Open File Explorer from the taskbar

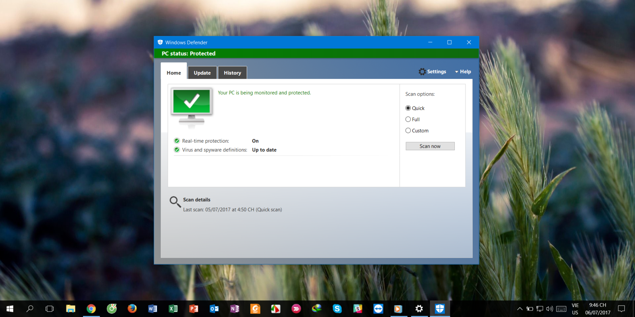71,309
